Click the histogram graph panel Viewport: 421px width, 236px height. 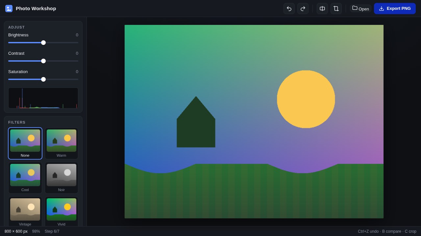click(x=43, y=98)
